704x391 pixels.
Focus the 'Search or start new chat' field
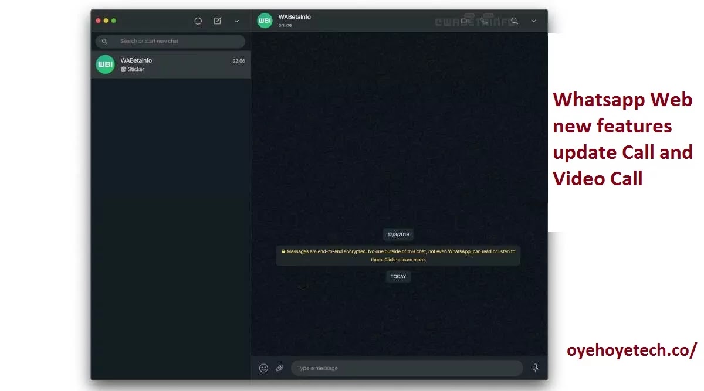point(170,41)
